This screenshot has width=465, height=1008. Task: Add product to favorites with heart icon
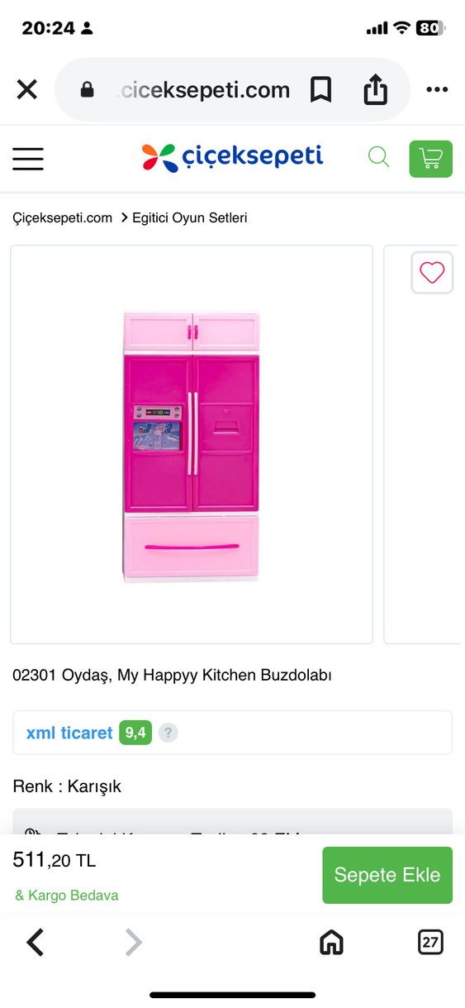(x=432, y=272)
